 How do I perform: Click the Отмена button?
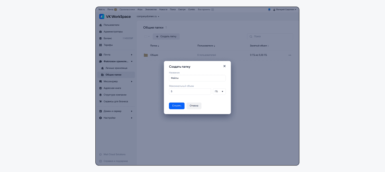pos(194,106)
